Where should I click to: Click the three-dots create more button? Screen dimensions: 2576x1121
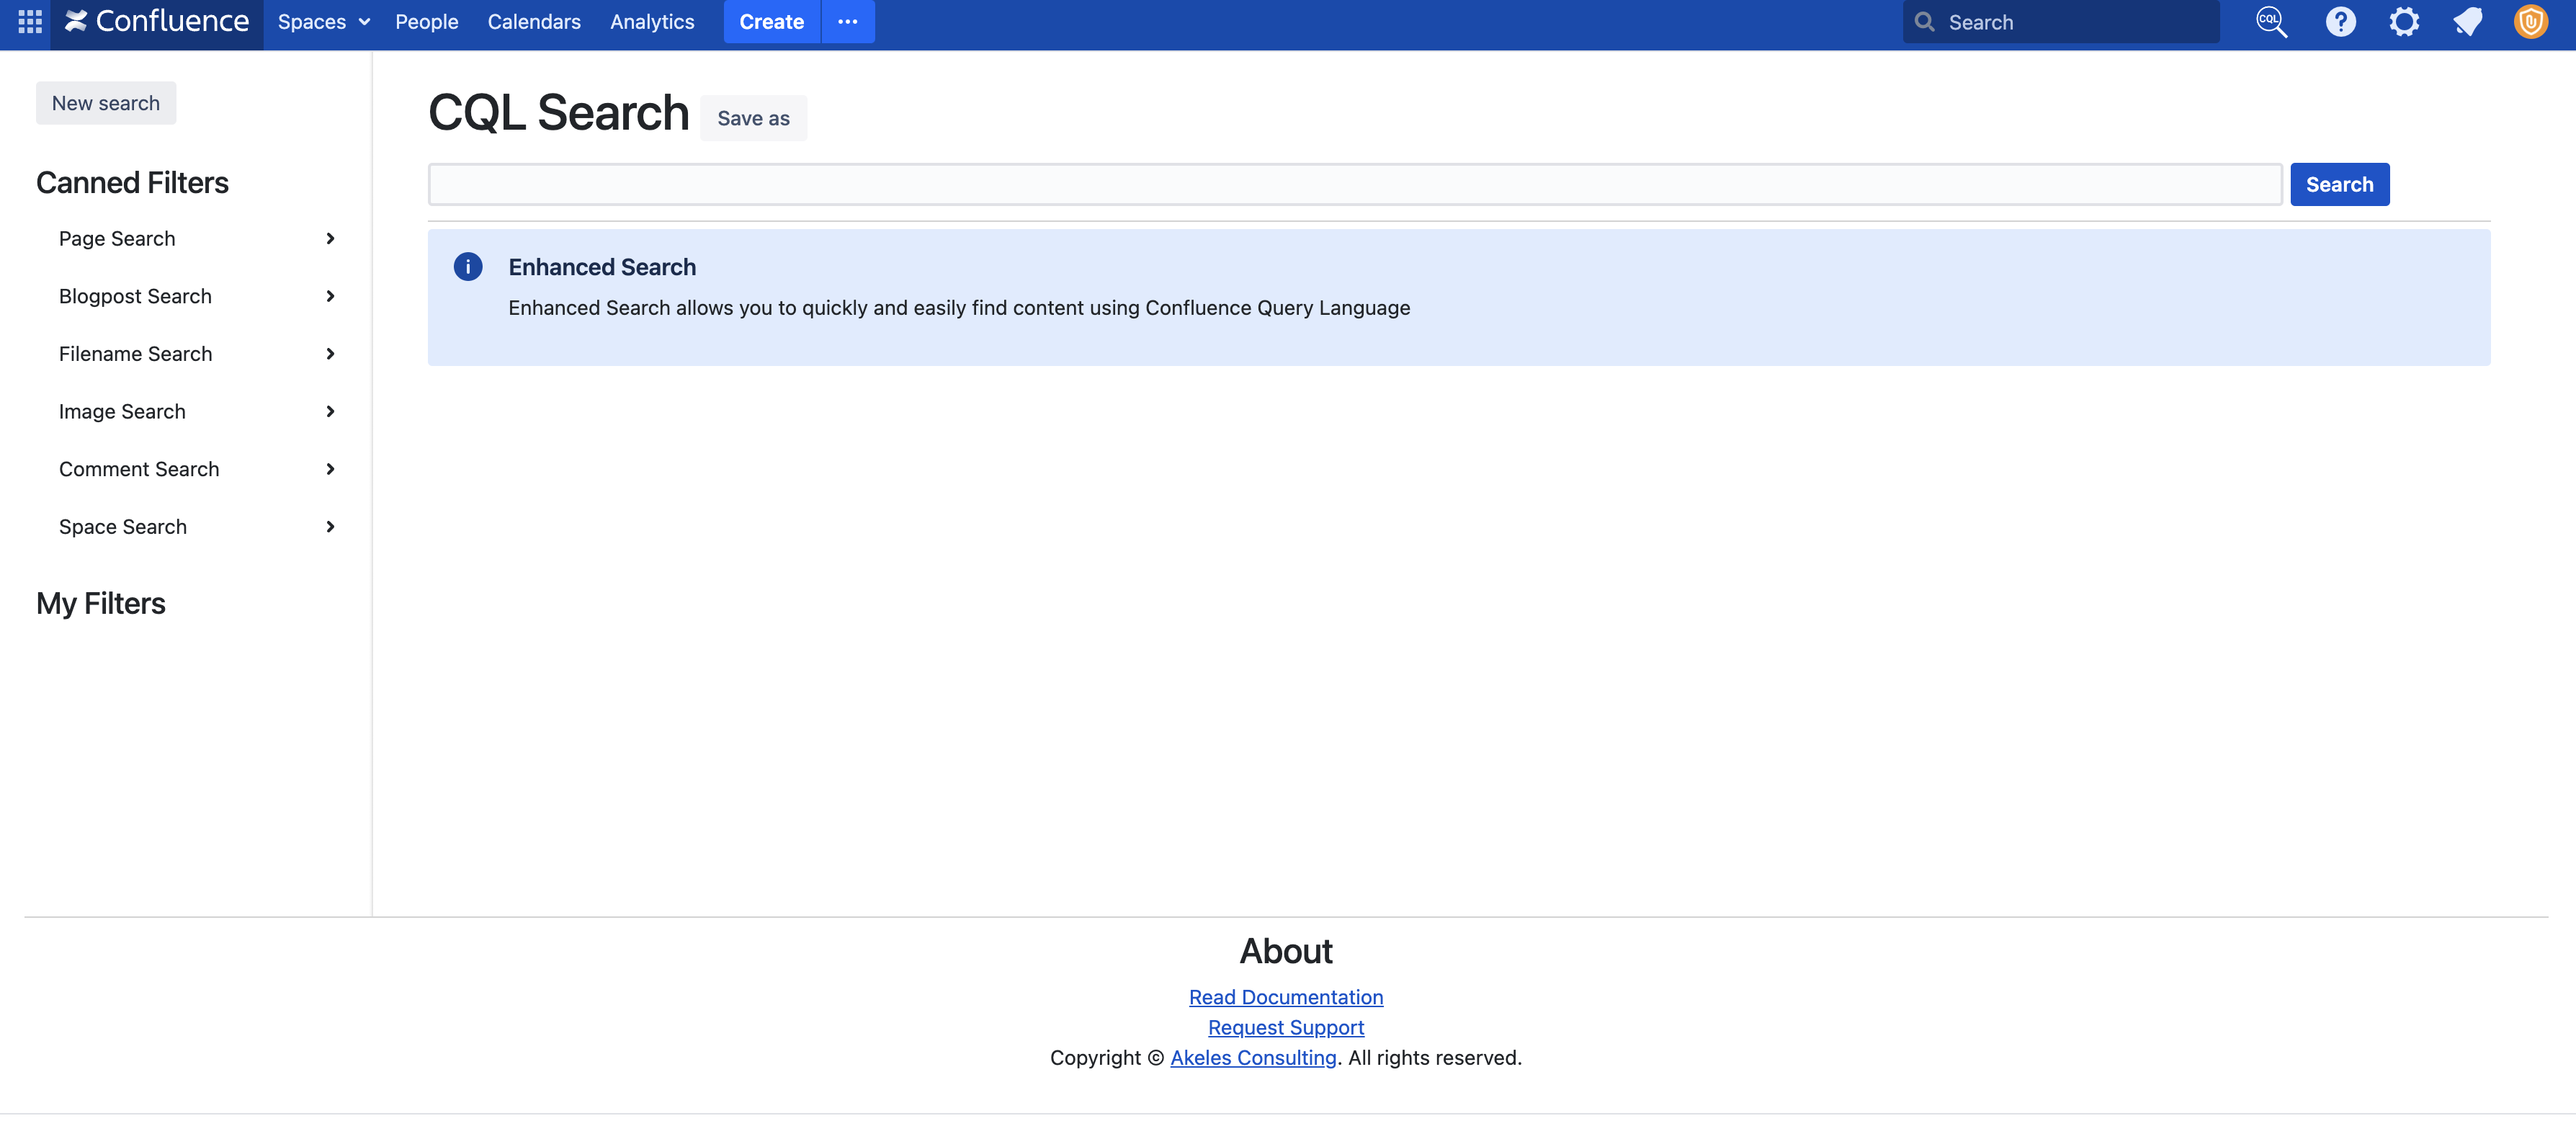pyautogui.click(x=847, y=21)
